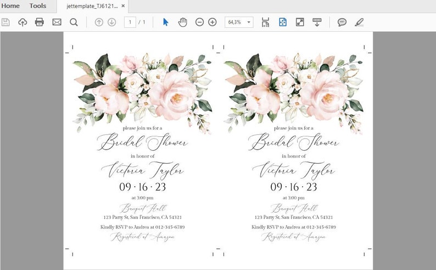Click the page number field
This screenshot has height=270, width=436.
coord(130,22)
